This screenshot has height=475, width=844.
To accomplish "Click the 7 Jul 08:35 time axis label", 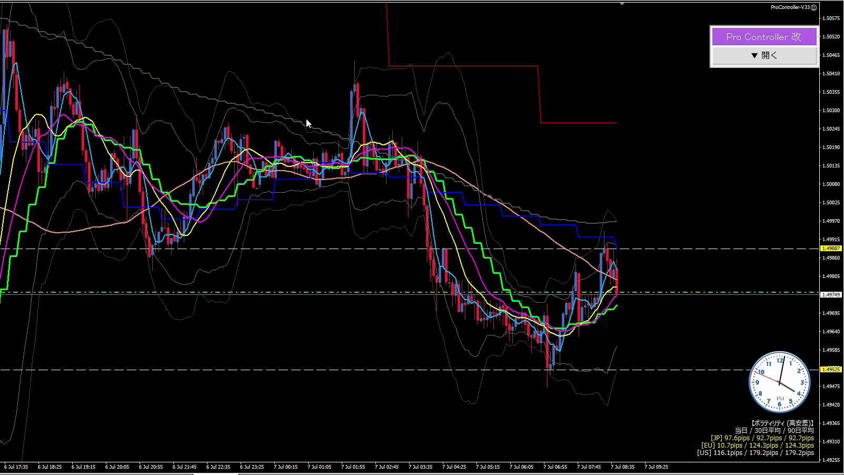I will coord(622,467).
